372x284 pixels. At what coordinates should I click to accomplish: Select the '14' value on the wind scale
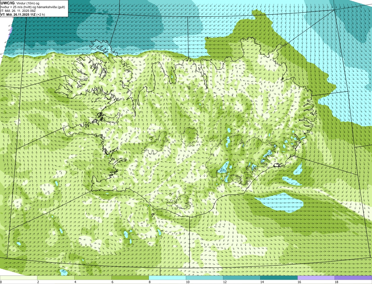click(x=262, y=282)
